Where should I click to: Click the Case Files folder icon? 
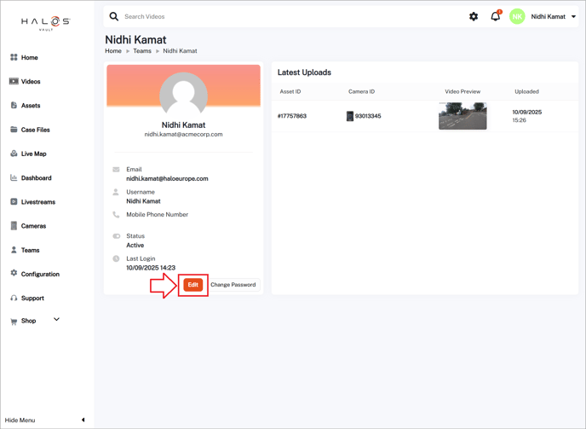pos(14,130)
